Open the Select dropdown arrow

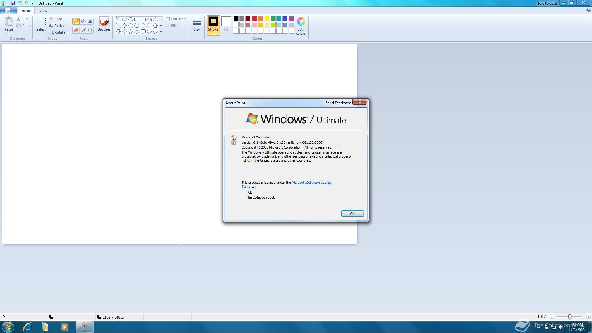coord(41,33)
